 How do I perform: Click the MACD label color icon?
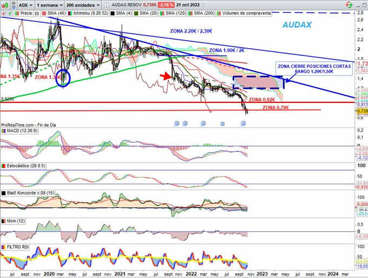[4, 131]
